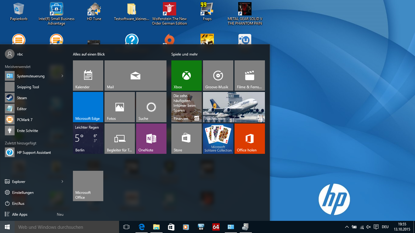Open the Store from the taskbar
This screenshot has width=415, height=233.
[x=171, y=227]
